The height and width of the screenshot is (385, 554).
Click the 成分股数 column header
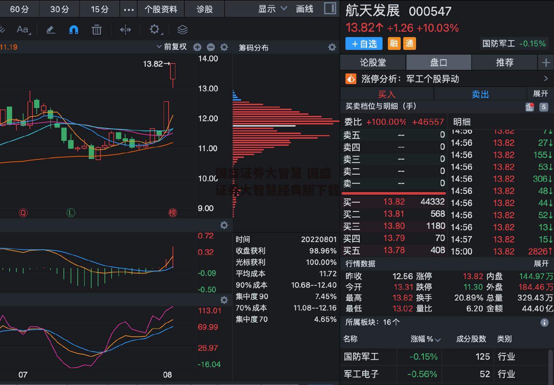coord(471,339)
